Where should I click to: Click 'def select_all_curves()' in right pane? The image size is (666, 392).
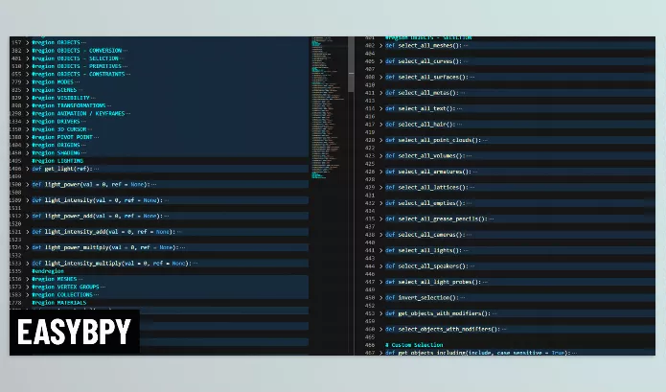point(423,61)
